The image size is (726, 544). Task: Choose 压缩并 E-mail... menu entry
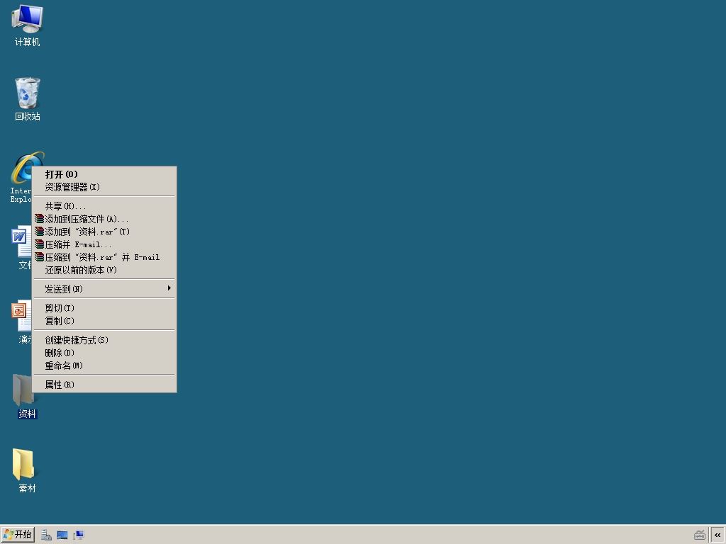coord(104,244)
